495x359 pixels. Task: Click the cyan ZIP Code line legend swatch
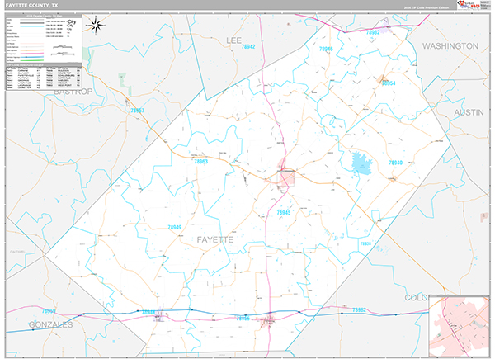(x=31, y=26)
